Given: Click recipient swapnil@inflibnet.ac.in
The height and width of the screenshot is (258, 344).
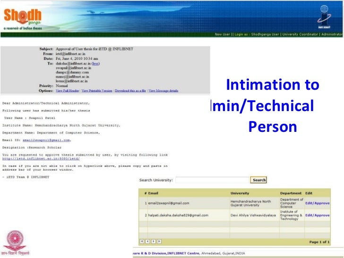Looking at the screenshot, I should pyautogui.click(x=74, y=68).
